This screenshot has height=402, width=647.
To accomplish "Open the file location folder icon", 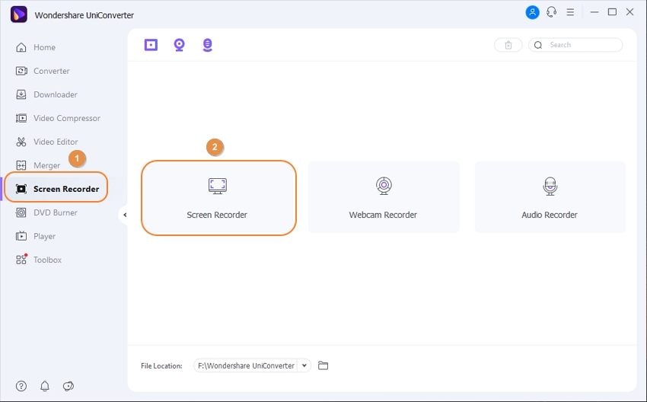I will point(323,365).
